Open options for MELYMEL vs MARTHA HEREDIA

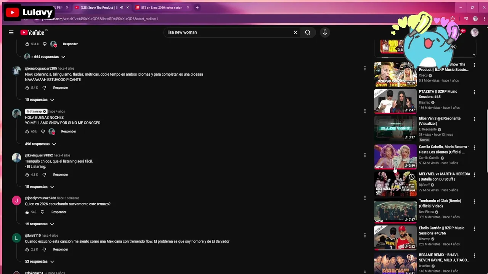(474, 175)
